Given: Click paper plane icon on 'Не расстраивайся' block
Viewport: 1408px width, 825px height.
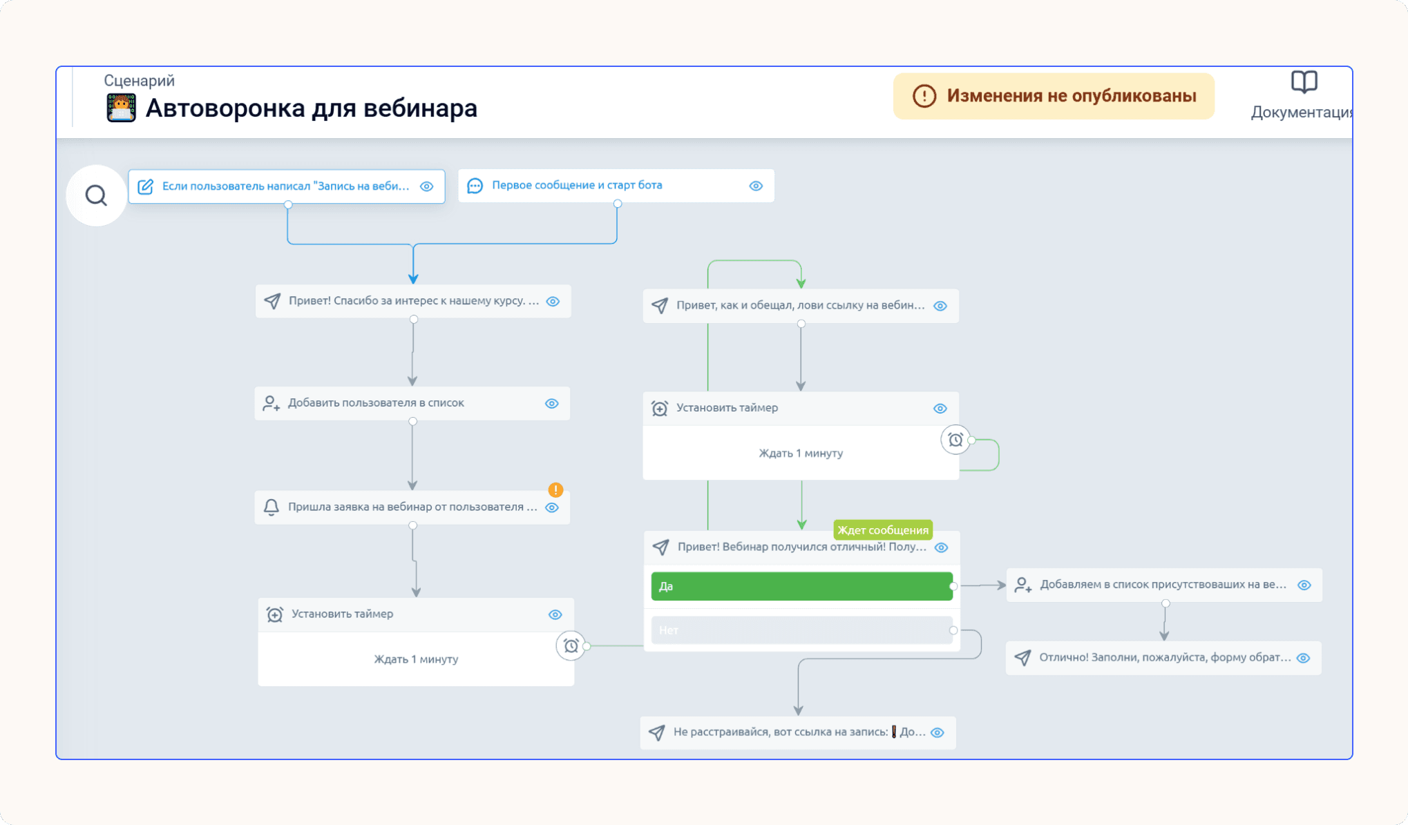Looking at the screenshot, I should [x=657, y=732].
